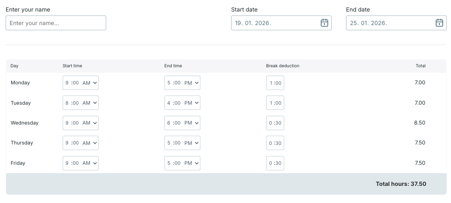This screenshot has height=203, width=451.
Task: Click Thursday break deduction field 0:30
Action: coord(275,143)
